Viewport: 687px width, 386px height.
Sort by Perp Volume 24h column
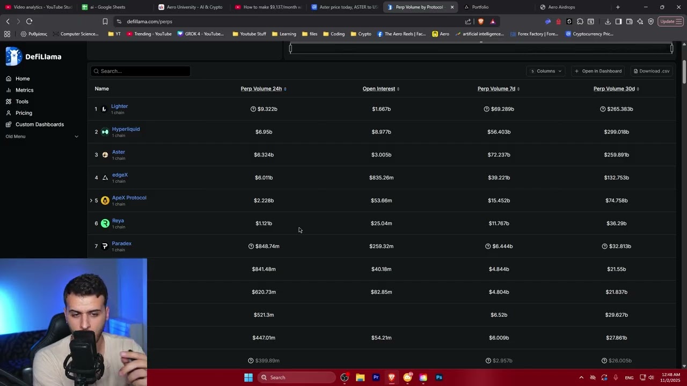pyautogui.click(x=264, y=88)
